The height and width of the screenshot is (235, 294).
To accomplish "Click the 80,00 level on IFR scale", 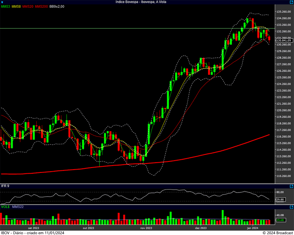I will click(x=280, y=192).
